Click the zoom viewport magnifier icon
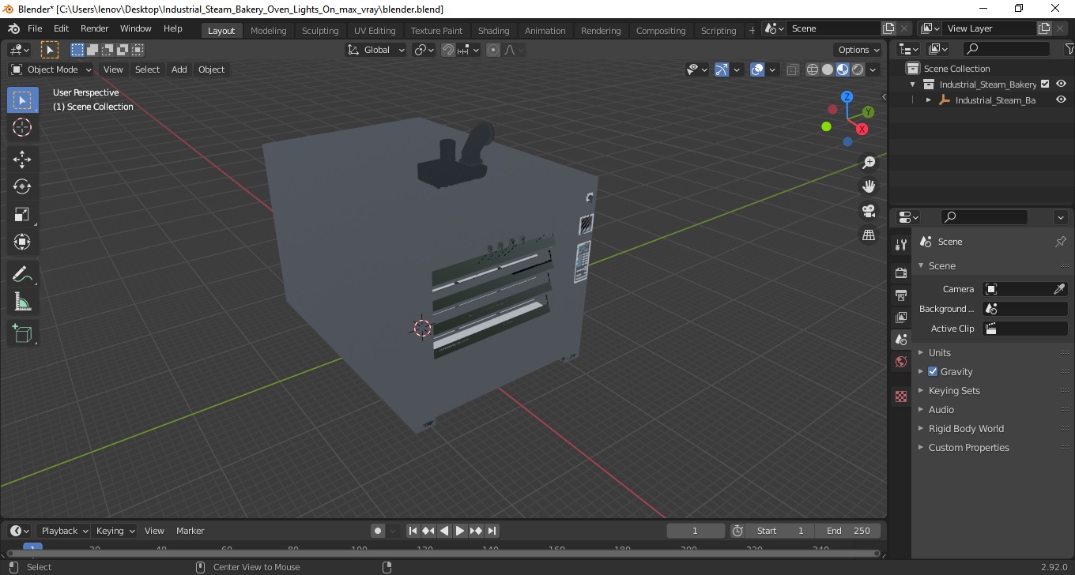Image resolution: width=1075 pixels, height=575 pixels. (x=869, y=163)
